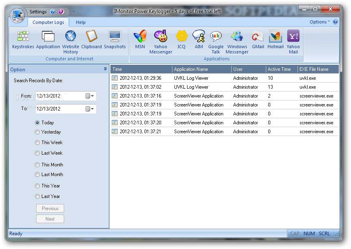The width and height of the screenshot is (351, 249).
Task: Sort by Application Name column header
Action: pos(202,69)
